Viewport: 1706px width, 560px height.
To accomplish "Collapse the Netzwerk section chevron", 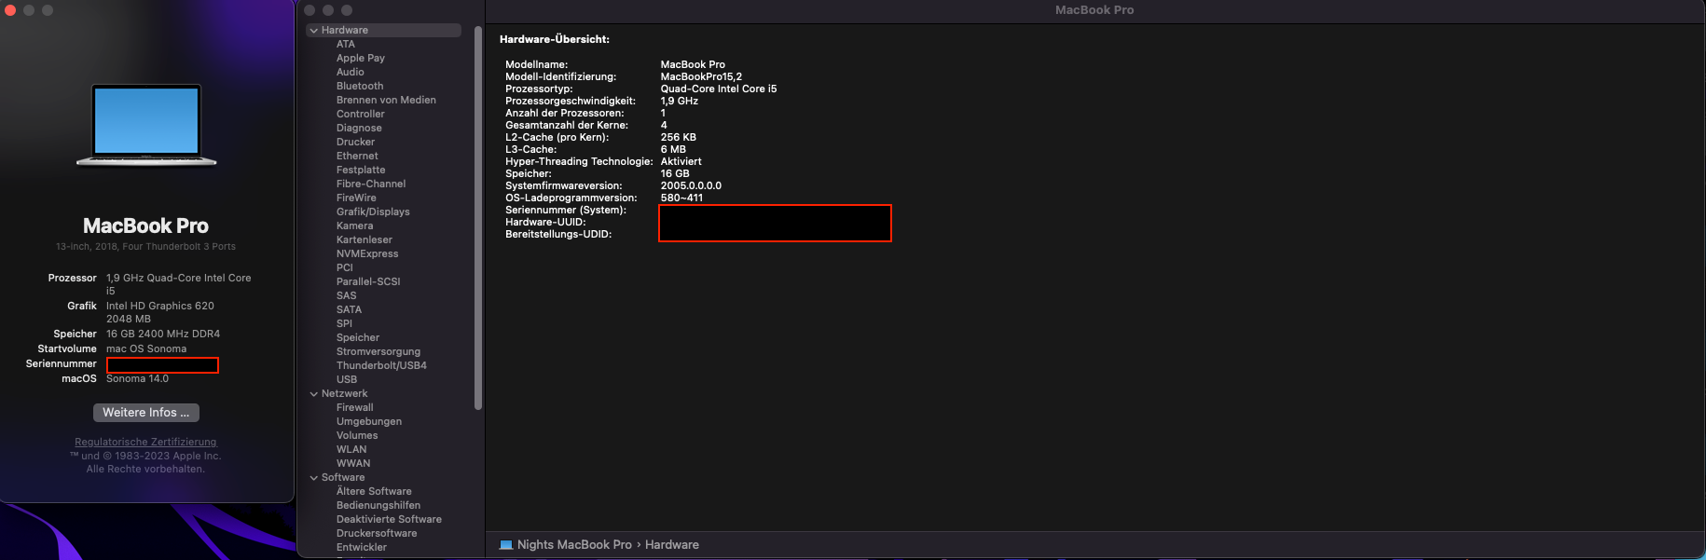I will pyautogui.click(x=314, y=394).
